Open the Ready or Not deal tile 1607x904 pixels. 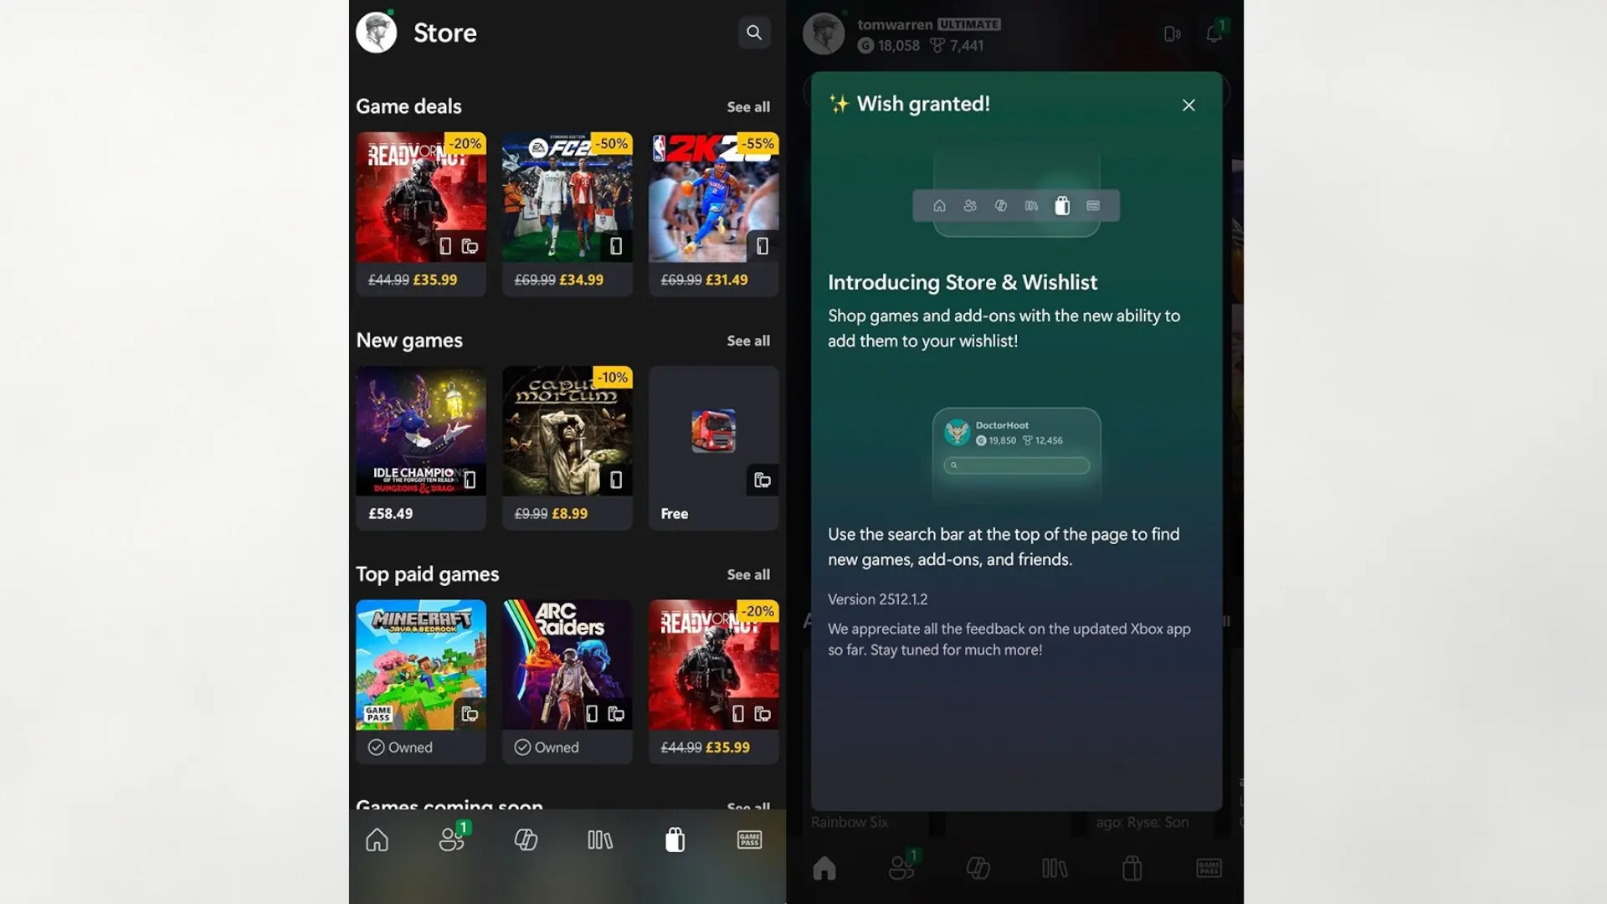click(x=421, y=198)
